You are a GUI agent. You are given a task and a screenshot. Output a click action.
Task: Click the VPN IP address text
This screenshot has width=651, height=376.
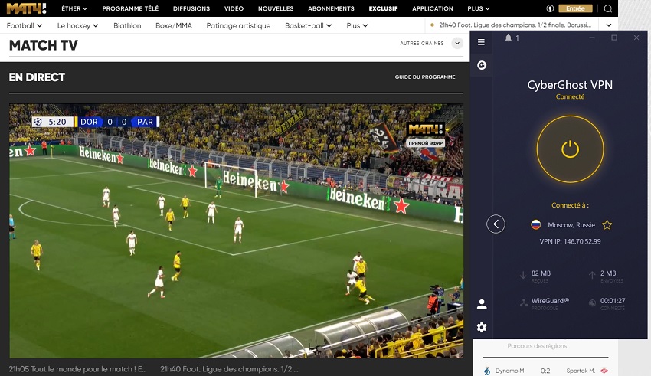point(570,241)
